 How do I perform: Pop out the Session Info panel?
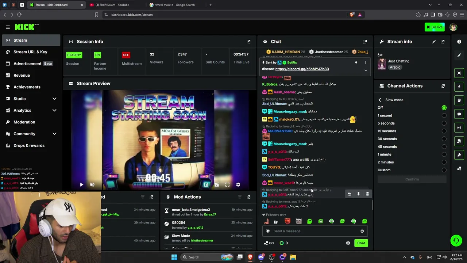click(248, 42)
